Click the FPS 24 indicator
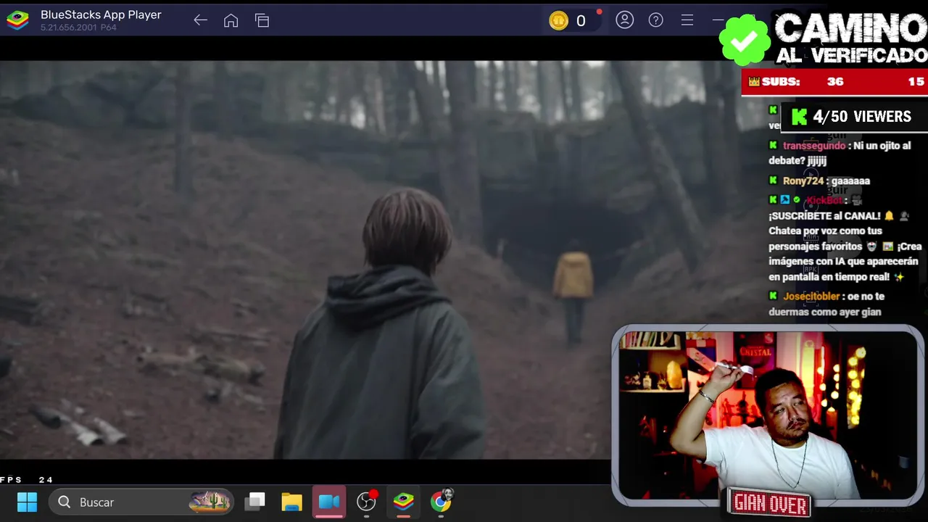This screenshot has width=928, height=522. pos(27,480)
